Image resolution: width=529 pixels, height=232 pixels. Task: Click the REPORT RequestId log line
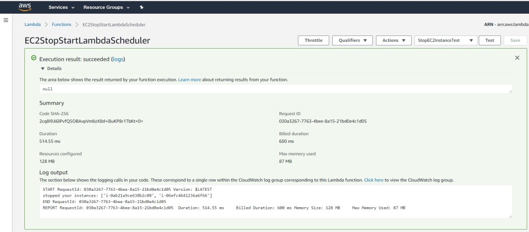click(x=224, y=208)
